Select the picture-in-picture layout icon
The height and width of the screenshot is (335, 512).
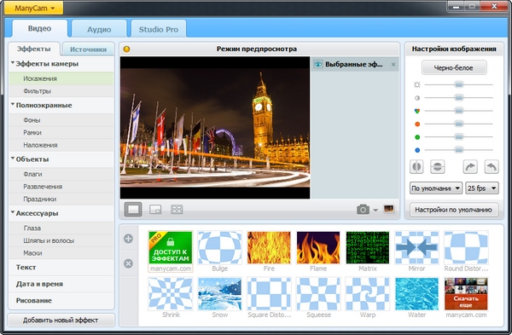click(155, 210)
